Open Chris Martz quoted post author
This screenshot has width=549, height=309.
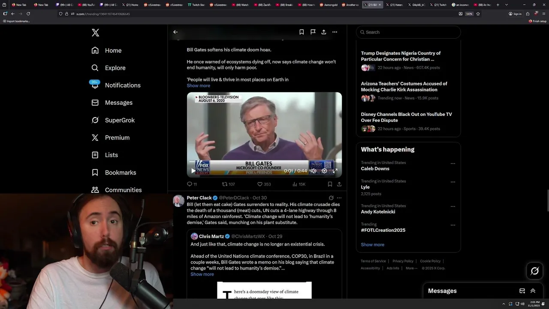pos(211,236)
